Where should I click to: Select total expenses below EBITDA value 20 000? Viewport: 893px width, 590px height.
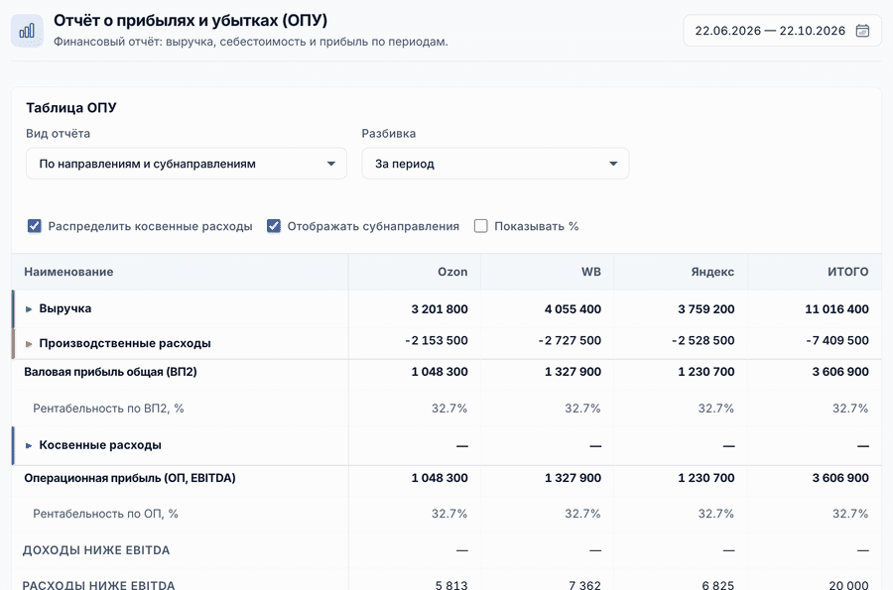(848, 584)
